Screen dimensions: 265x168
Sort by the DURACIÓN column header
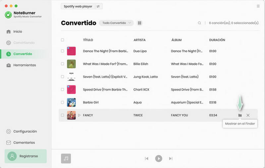tap(217, 40)
